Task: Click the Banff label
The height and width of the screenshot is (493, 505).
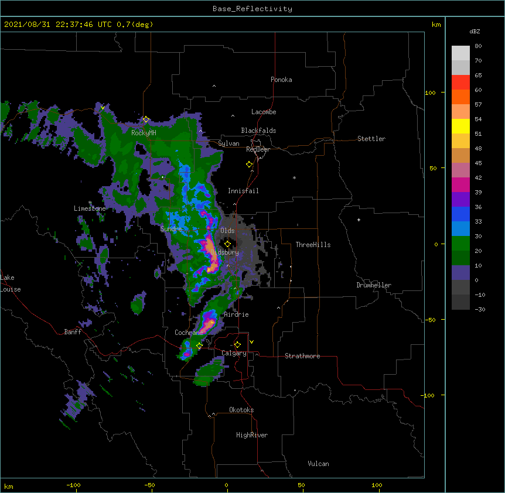Action: coord(73,332)
